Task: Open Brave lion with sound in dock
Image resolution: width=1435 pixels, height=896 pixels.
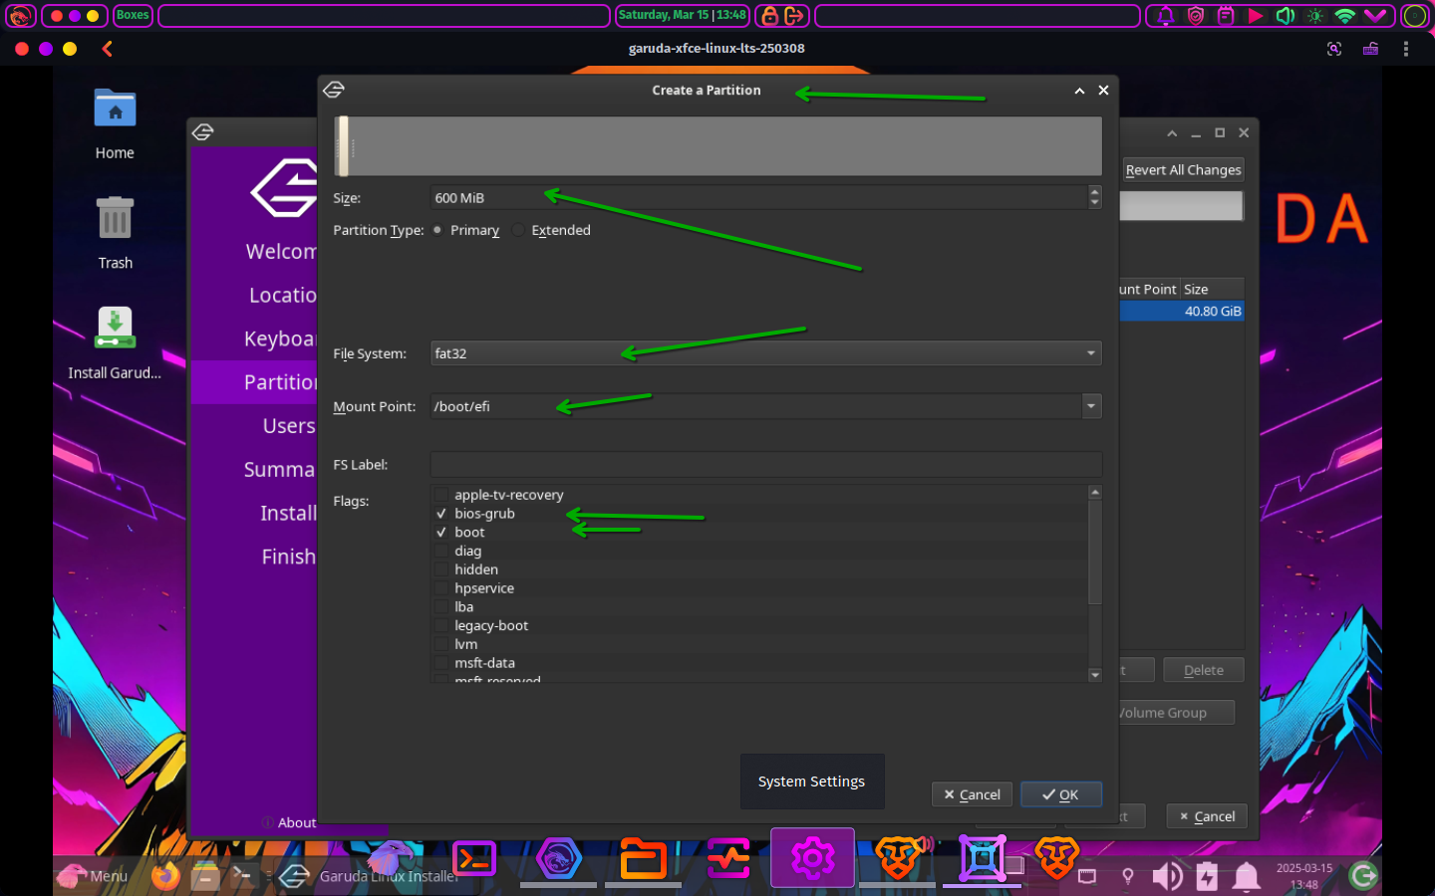Action: click(900, 857)
